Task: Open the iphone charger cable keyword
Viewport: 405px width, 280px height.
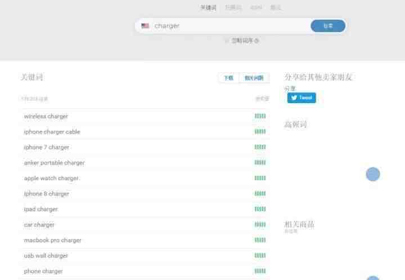Action: click(52, 132)
